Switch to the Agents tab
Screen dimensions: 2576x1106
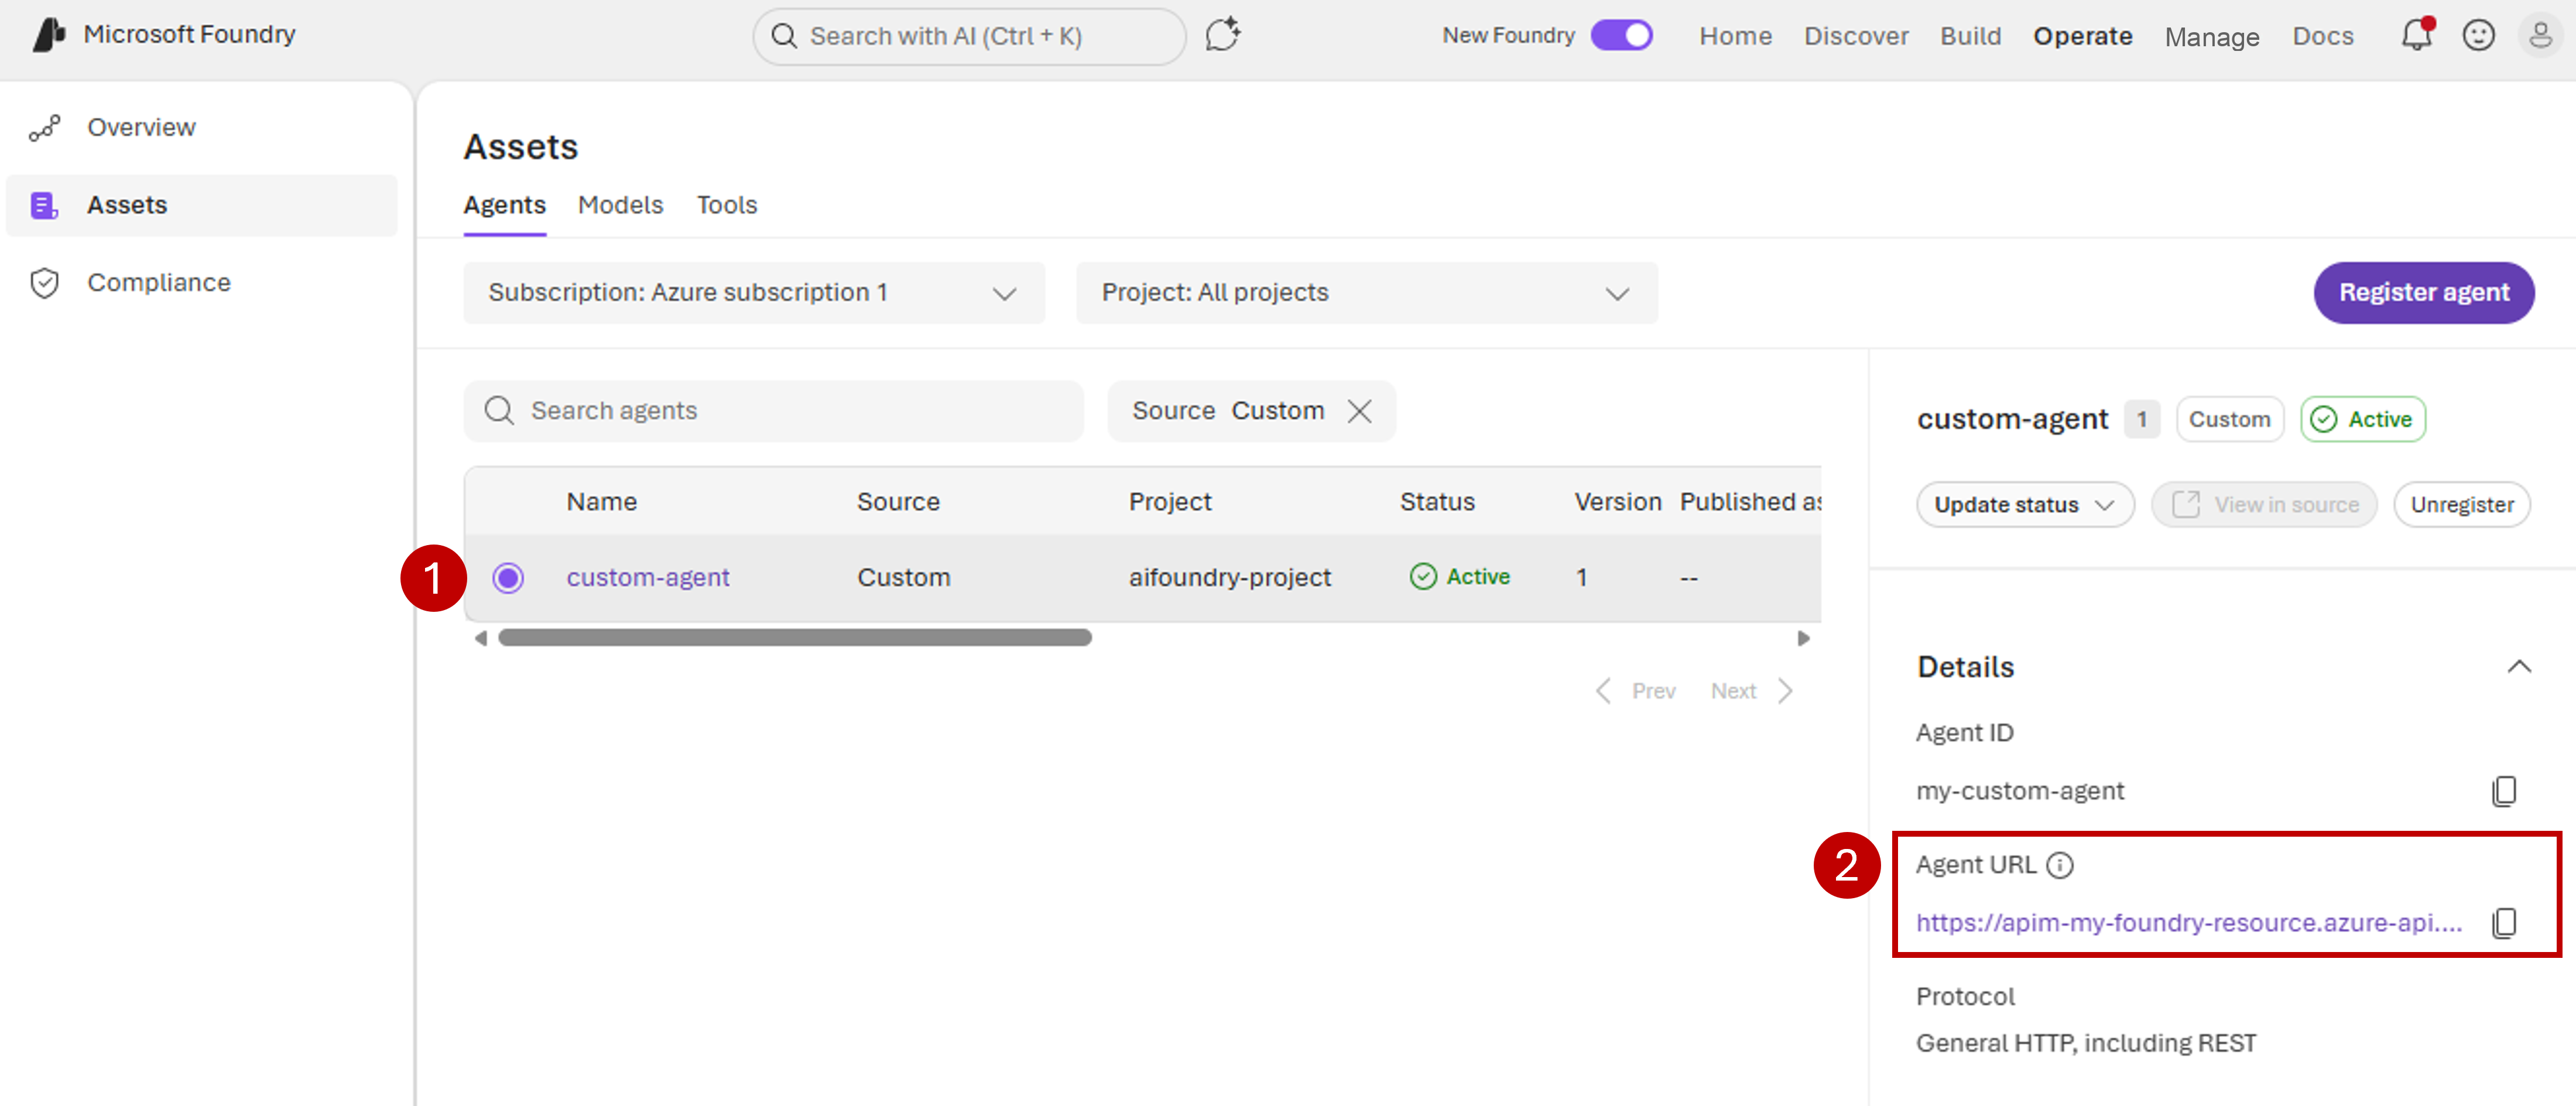[x=504, y=205]
